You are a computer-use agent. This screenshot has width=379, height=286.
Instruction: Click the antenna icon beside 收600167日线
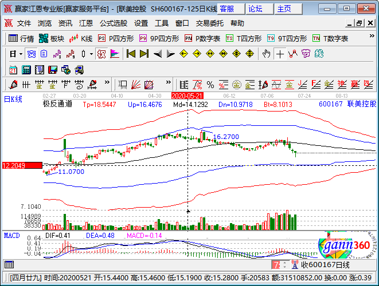[295, 264]
